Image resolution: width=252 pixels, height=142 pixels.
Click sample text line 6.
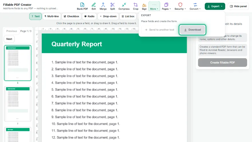[85, 96]
